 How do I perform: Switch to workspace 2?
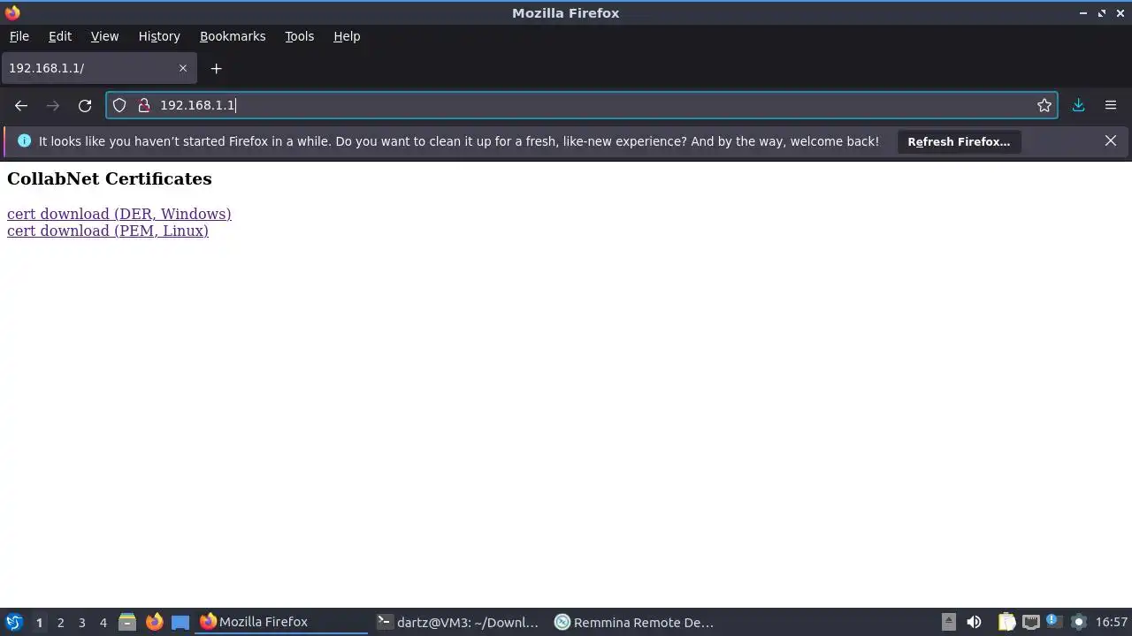click(x=60, y=623)
